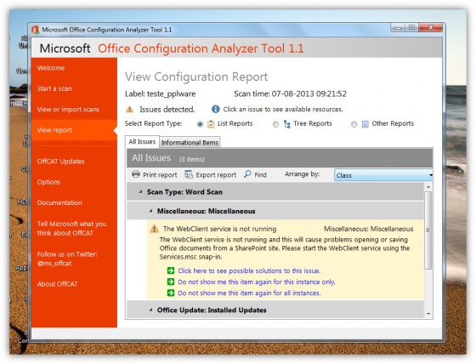Viewport: 476px width, 364px height.
Task: Open About OffCAT in sidebar
Action: pos(57,284)
